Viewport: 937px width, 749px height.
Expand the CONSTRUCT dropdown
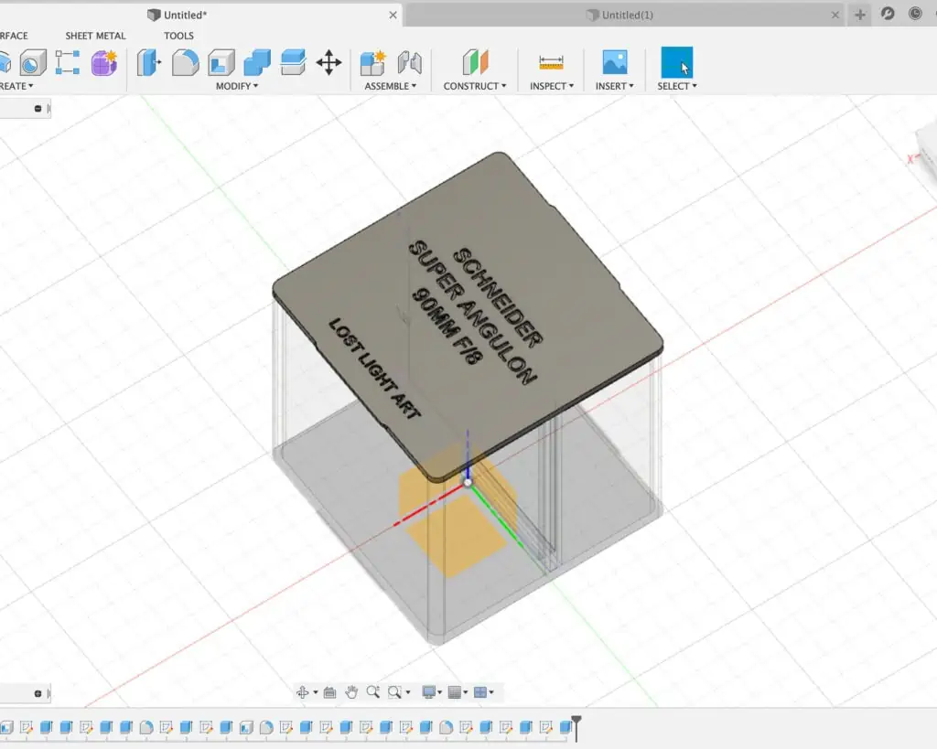click(x=474, y=86)
